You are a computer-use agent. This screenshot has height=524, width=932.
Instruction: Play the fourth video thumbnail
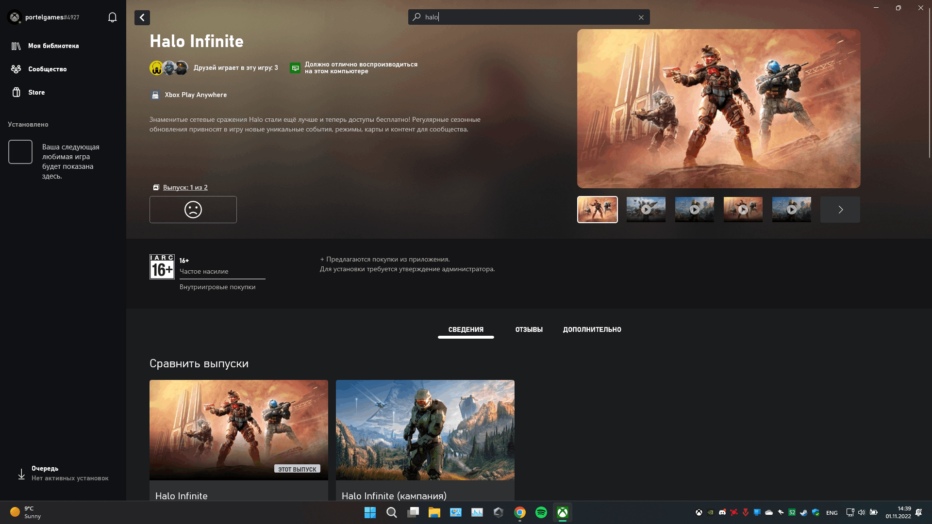pos(743,210)
